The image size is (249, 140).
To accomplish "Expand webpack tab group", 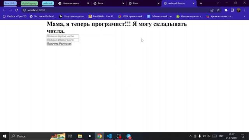I will [x=48, y=3].
